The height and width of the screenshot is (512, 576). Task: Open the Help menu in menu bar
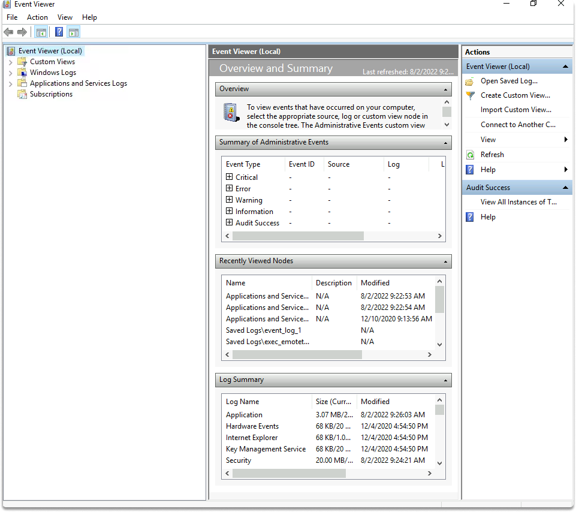(89, 17)
